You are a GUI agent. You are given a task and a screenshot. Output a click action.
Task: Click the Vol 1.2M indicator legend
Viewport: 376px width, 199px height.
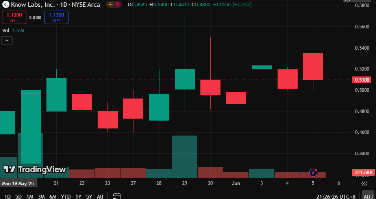13,30
